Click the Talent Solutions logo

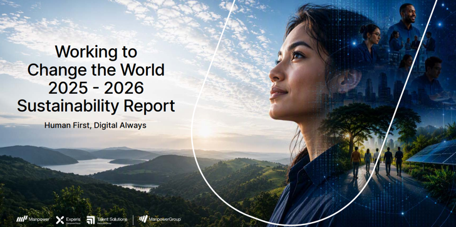click(x=107, y=219)
